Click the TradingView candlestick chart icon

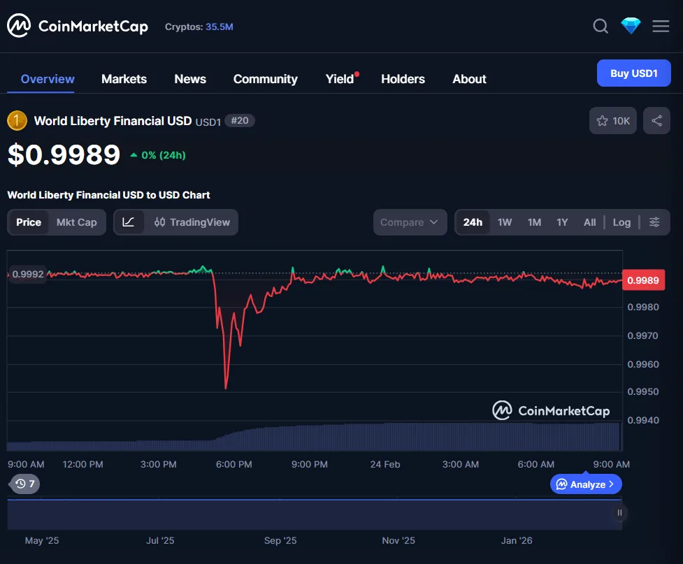click(x=158, y=222)
